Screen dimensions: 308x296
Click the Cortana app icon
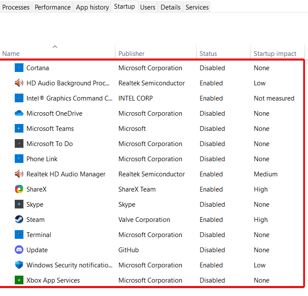click(19, 68)
